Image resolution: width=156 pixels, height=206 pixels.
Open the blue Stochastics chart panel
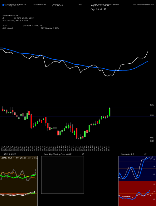pos(137,169)
